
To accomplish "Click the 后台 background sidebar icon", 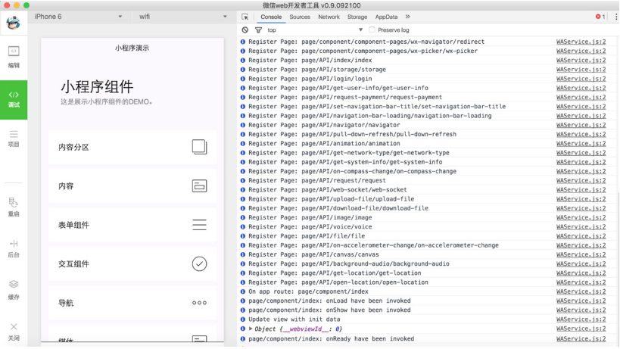I will 14,248.
